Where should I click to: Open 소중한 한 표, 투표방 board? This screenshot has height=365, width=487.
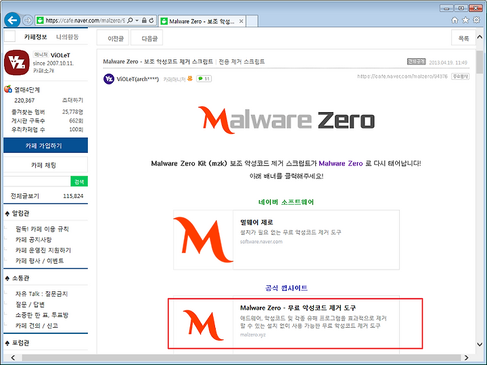tap(42, 315)
